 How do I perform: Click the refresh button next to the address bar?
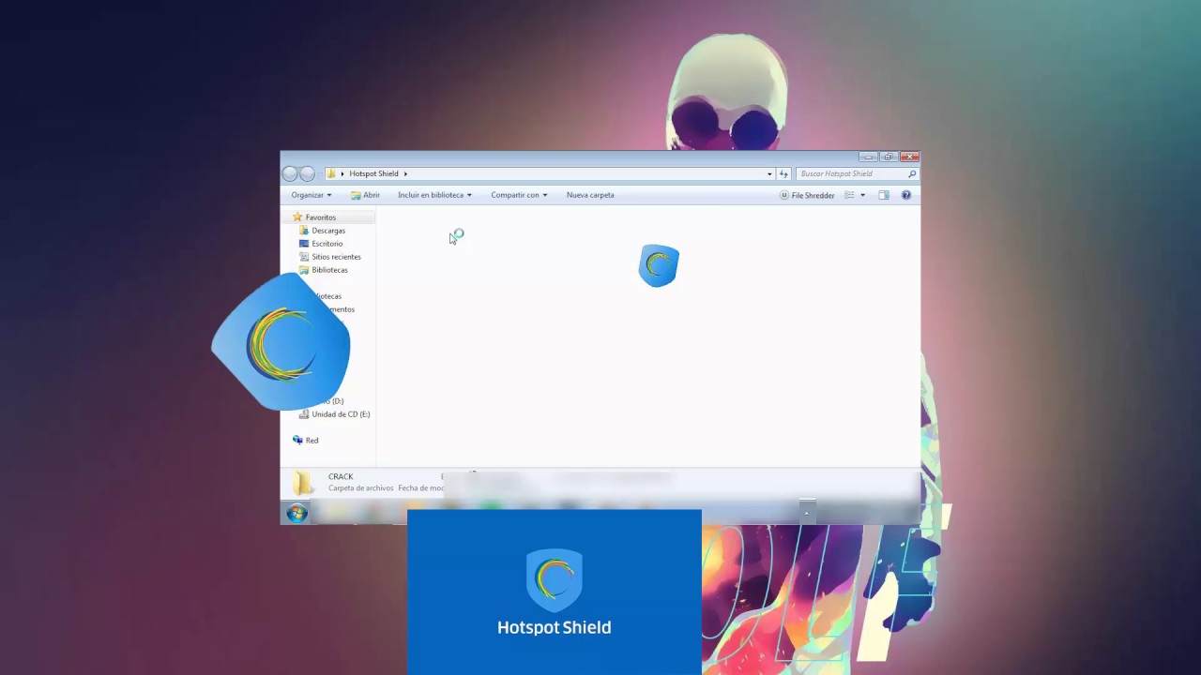click(x=783, y=173)
